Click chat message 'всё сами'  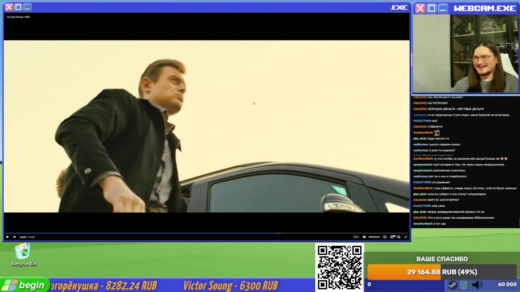tap(438, 206)
